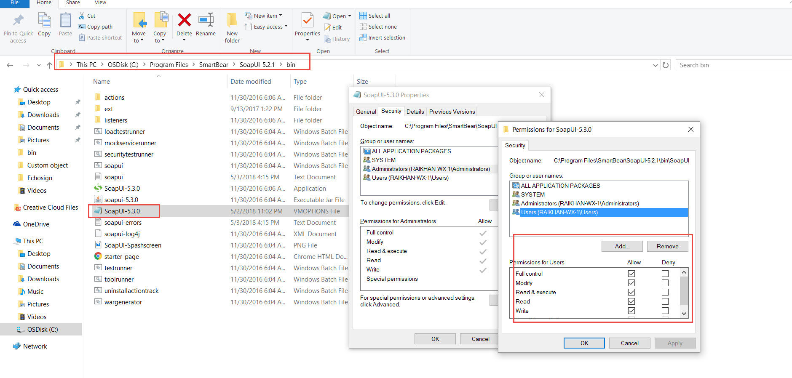792x378 pixels.
Task: Switch to the View ribbon tab
Action: tap(100, 3)
